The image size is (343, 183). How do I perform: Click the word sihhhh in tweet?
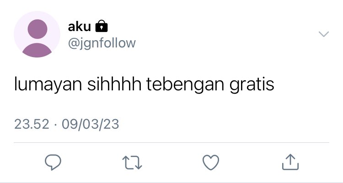click(114, 84)
